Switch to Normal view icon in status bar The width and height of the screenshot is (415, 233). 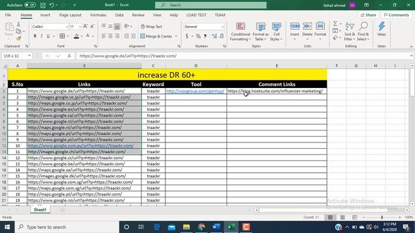click(330, 217)
